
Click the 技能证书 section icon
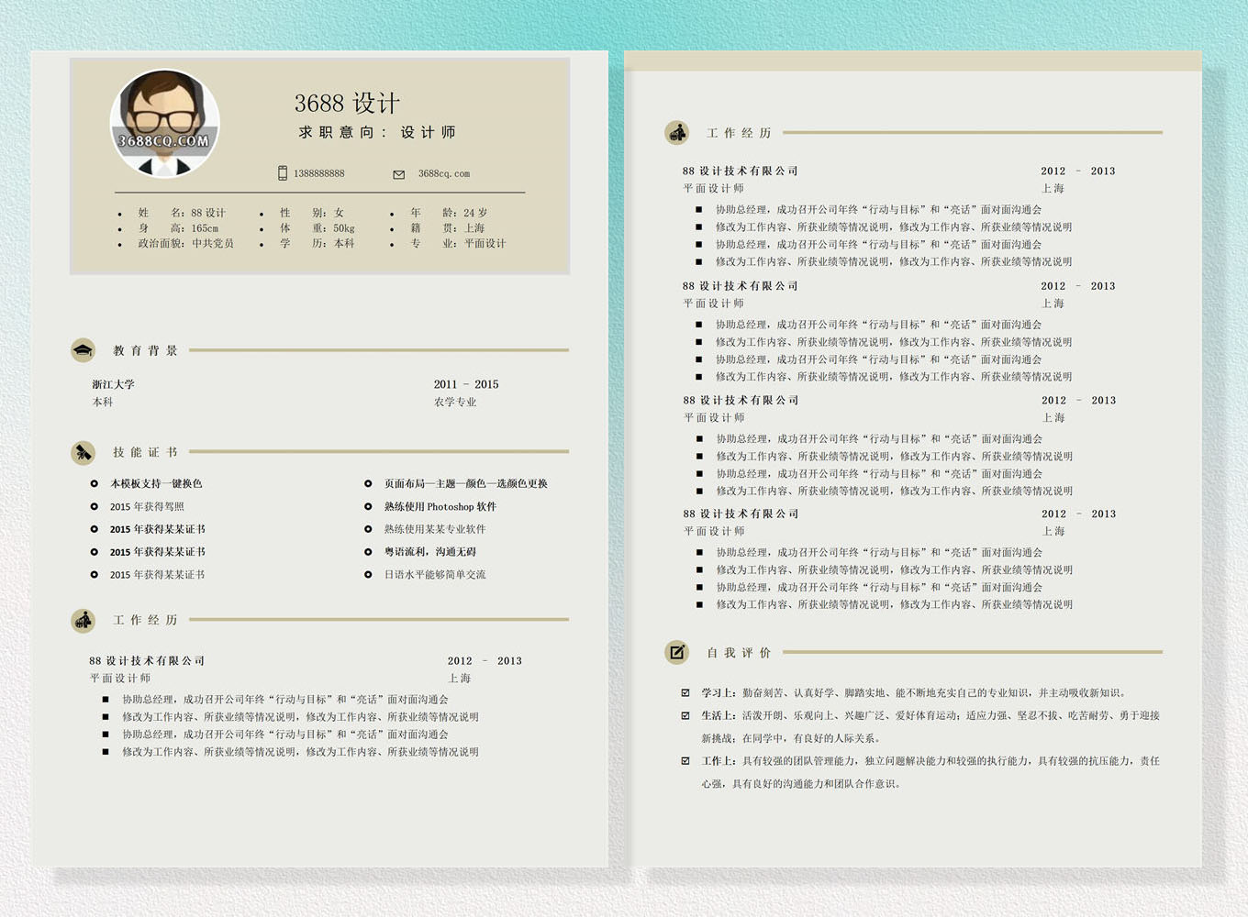(x=84, y=452)
